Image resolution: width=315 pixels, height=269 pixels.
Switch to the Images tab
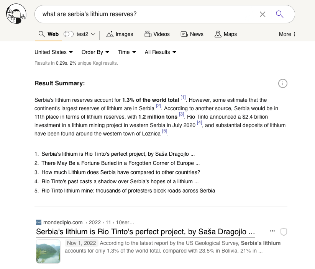120,34
